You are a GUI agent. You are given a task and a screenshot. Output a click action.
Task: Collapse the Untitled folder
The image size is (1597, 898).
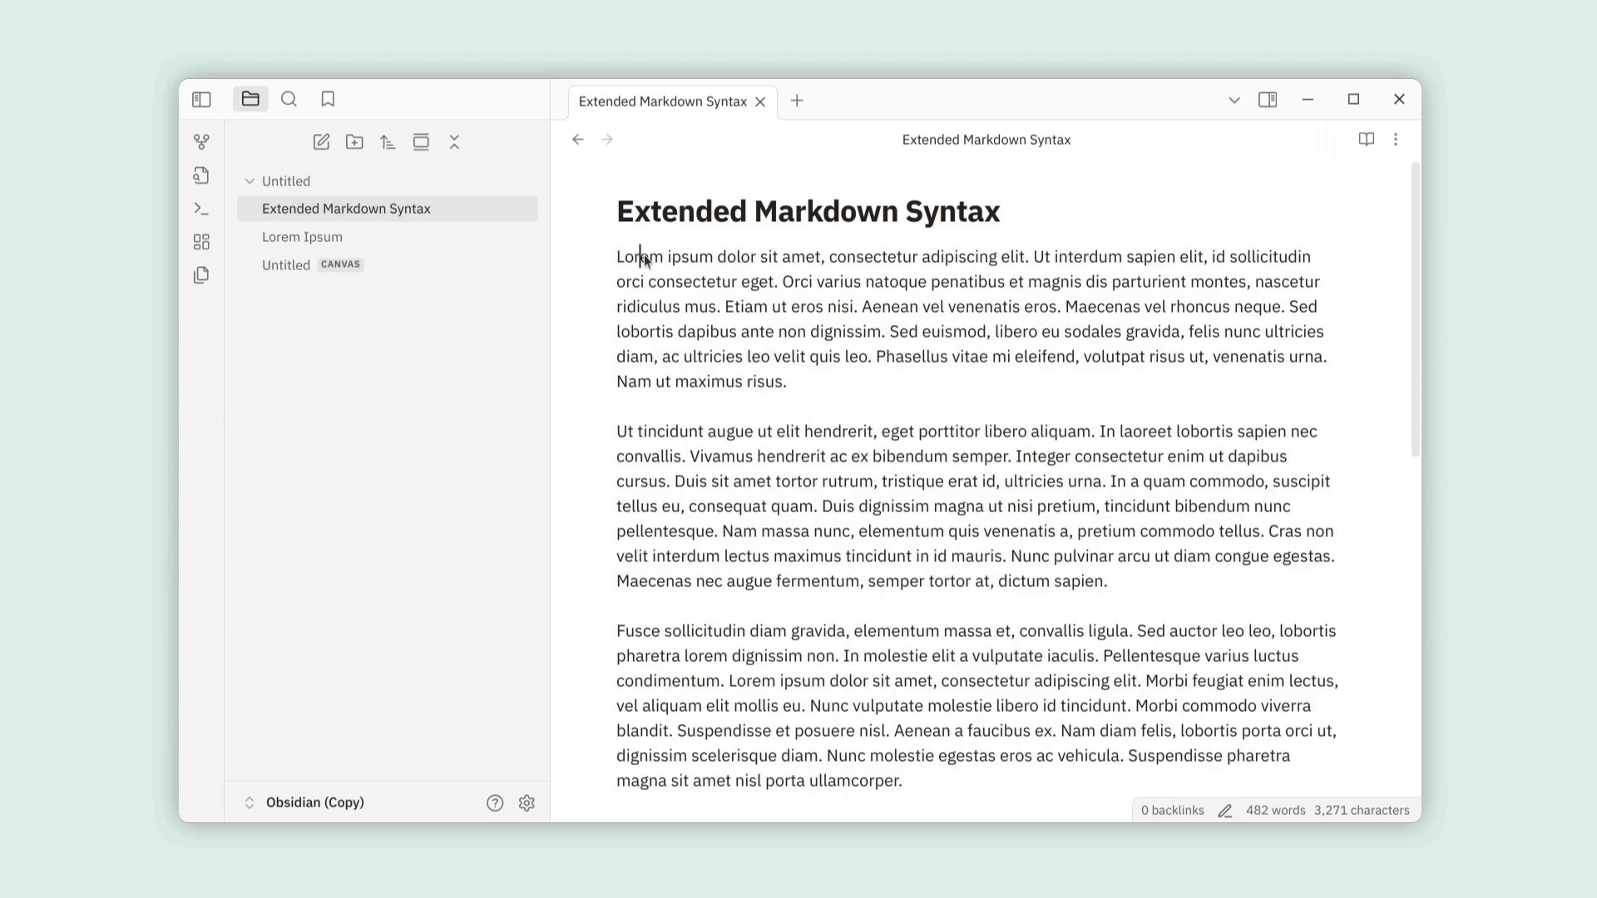(x=250, y=181)
